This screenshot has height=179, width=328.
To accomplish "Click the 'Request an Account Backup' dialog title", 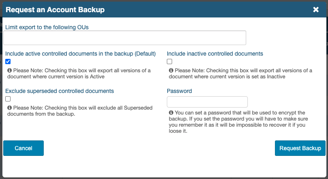I will point(55,10).
